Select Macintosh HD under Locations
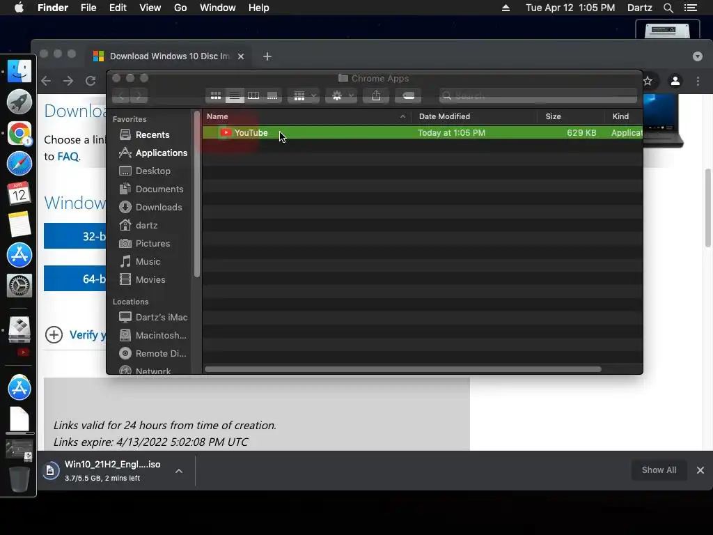Image resolution: width=713 pixels, height=535 pixels. click(152, 336)
